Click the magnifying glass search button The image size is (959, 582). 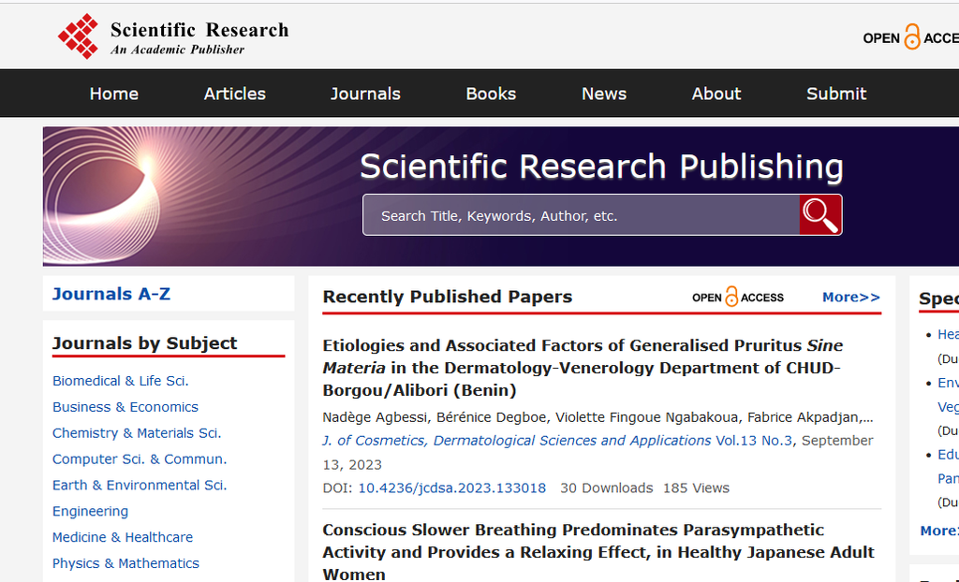[820, 215]
